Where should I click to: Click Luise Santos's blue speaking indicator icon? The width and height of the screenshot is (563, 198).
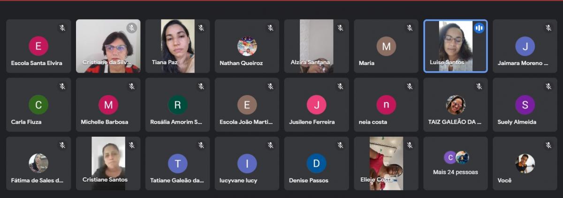[479, 28]
